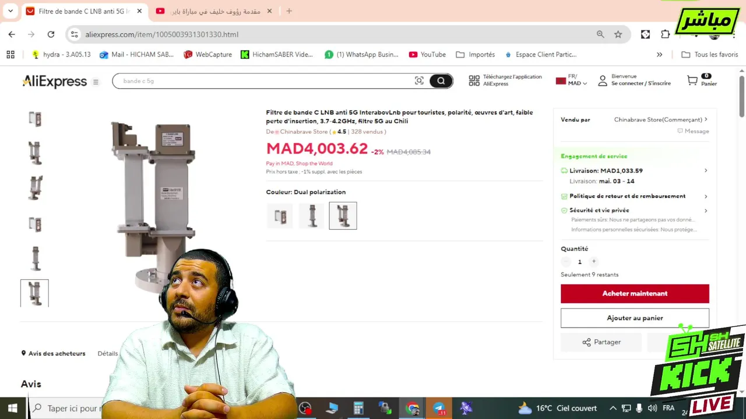Viewport: 746px width, 419px height.
Task: Click Ajouter au panier
Action: [635, 318]
